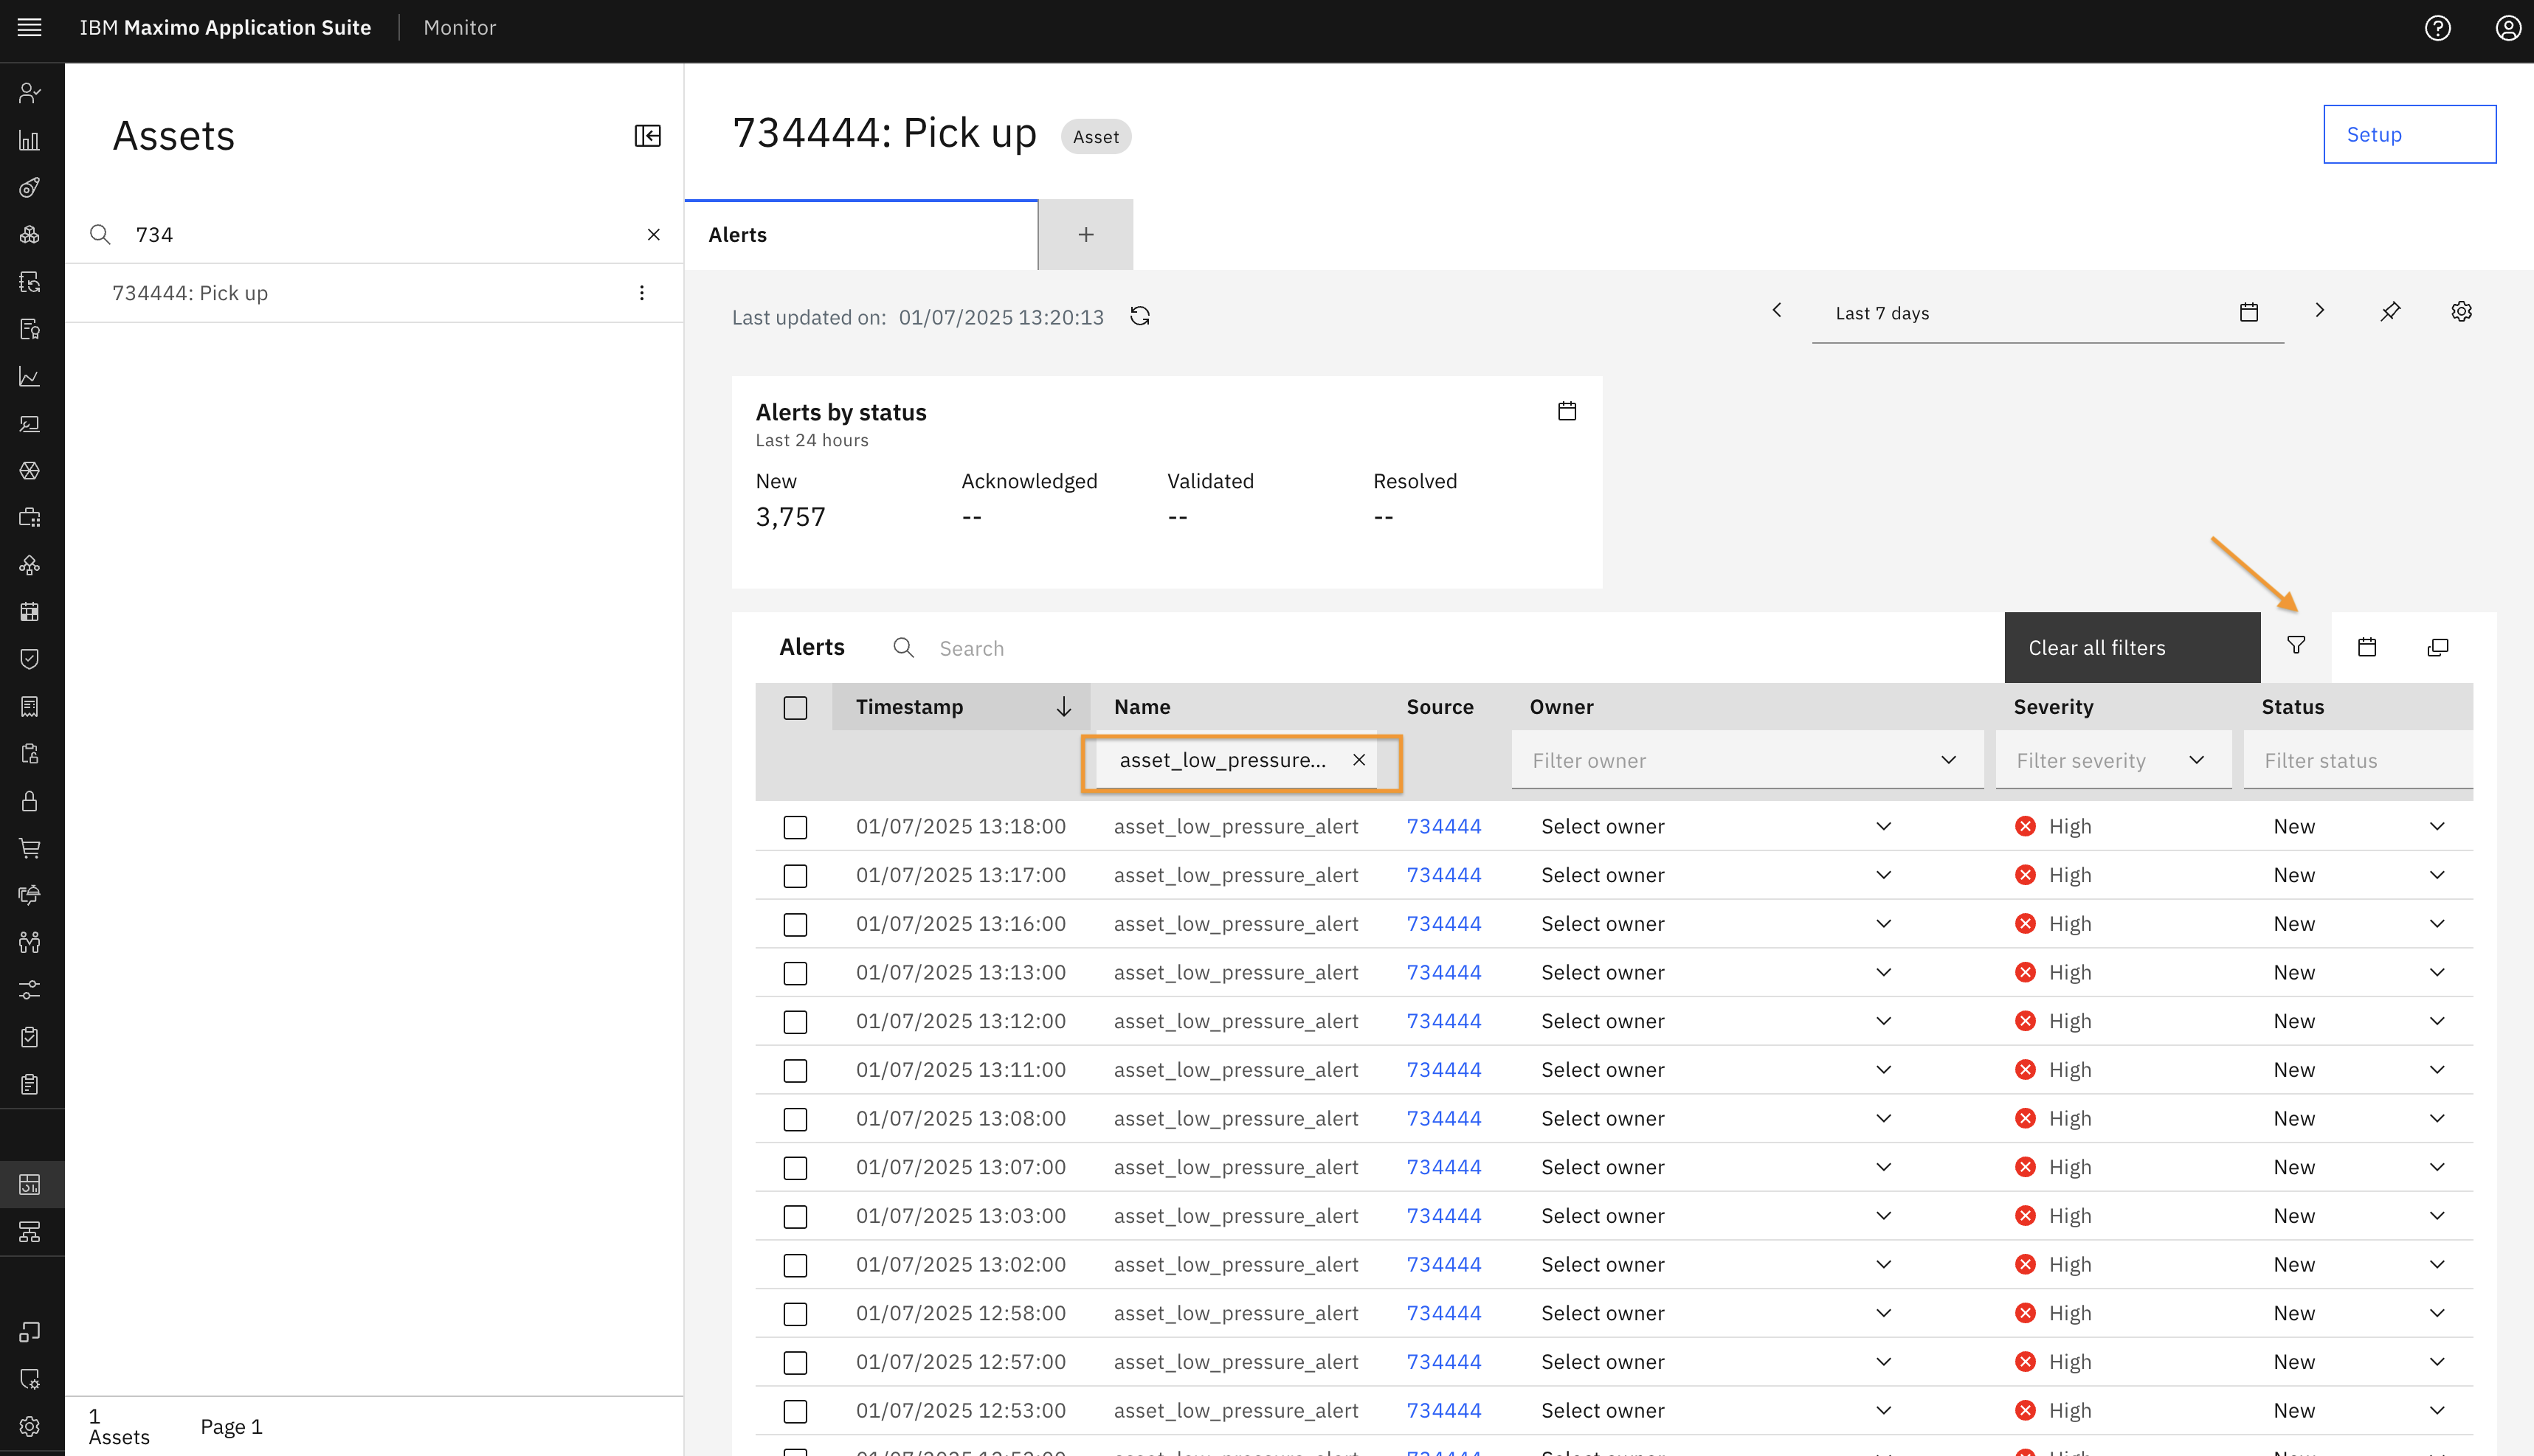Open dashboard settings gear icon
2534x1456 pixels.
tap(2461, 311)
